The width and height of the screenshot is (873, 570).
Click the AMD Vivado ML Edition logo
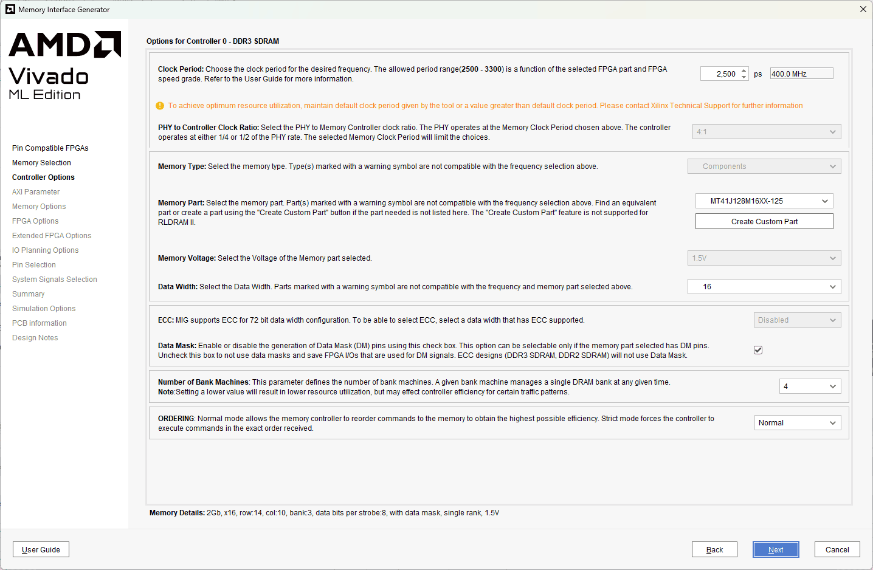click(x=64, y=66)
